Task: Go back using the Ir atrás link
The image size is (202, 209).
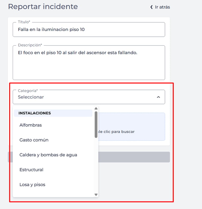Action: coord(160,7)
